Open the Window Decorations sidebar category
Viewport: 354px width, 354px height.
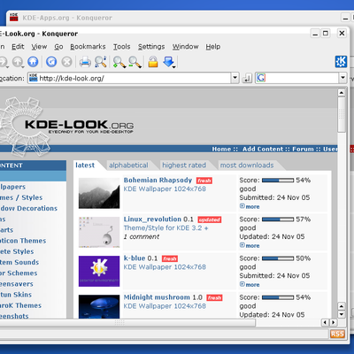28,208
